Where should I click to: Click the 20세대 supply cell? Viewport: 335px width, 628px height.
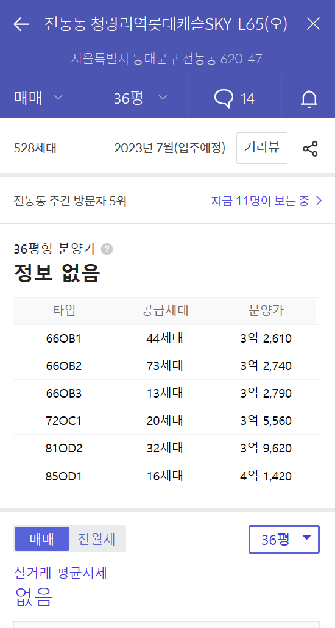point(165,421)
